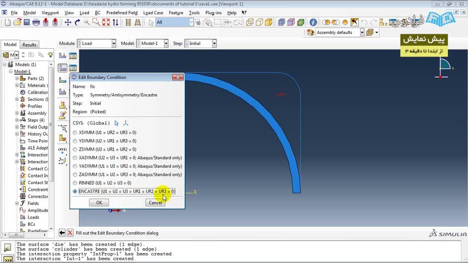Switch to the Results tab

coord(29,45)
